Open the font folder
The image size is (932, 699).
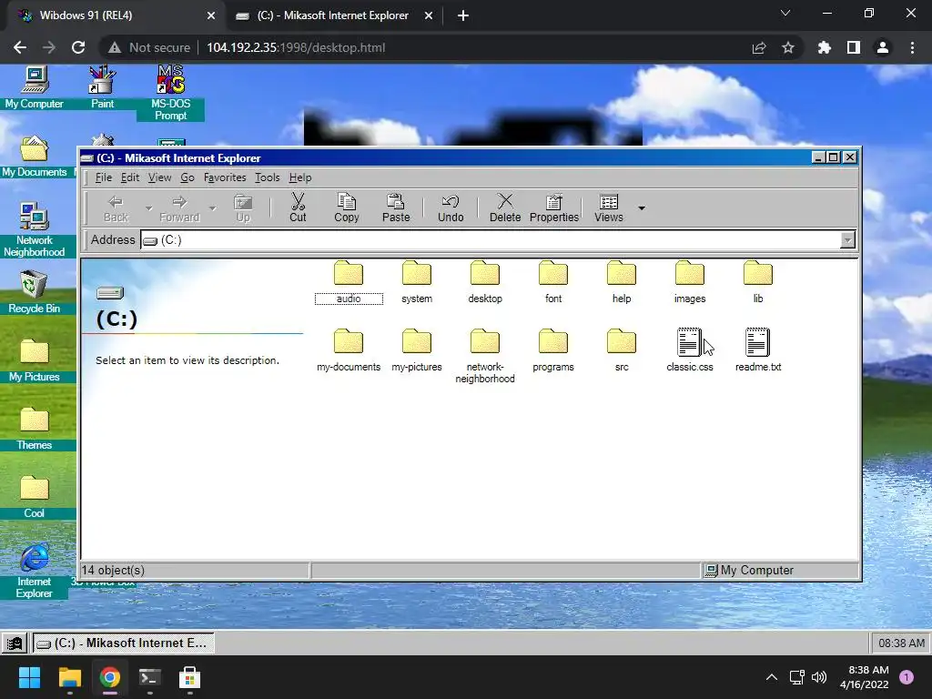pyautogui.click(x=553, y=282)
